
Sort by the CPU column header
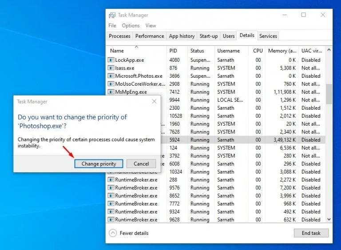[x=257, y=51]
